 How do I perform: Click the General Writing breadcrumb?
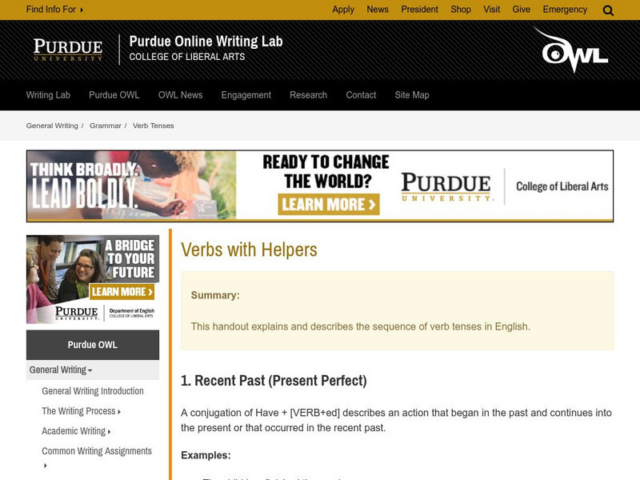pyautogui.click(x=52, y=126)
